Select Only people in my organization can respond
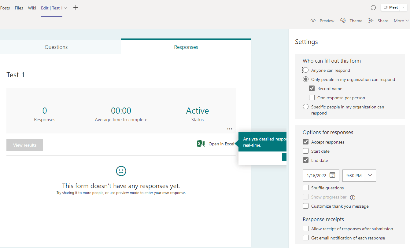Image resolution: width=410 pixels, height=248 pixels. click(306, 79)
